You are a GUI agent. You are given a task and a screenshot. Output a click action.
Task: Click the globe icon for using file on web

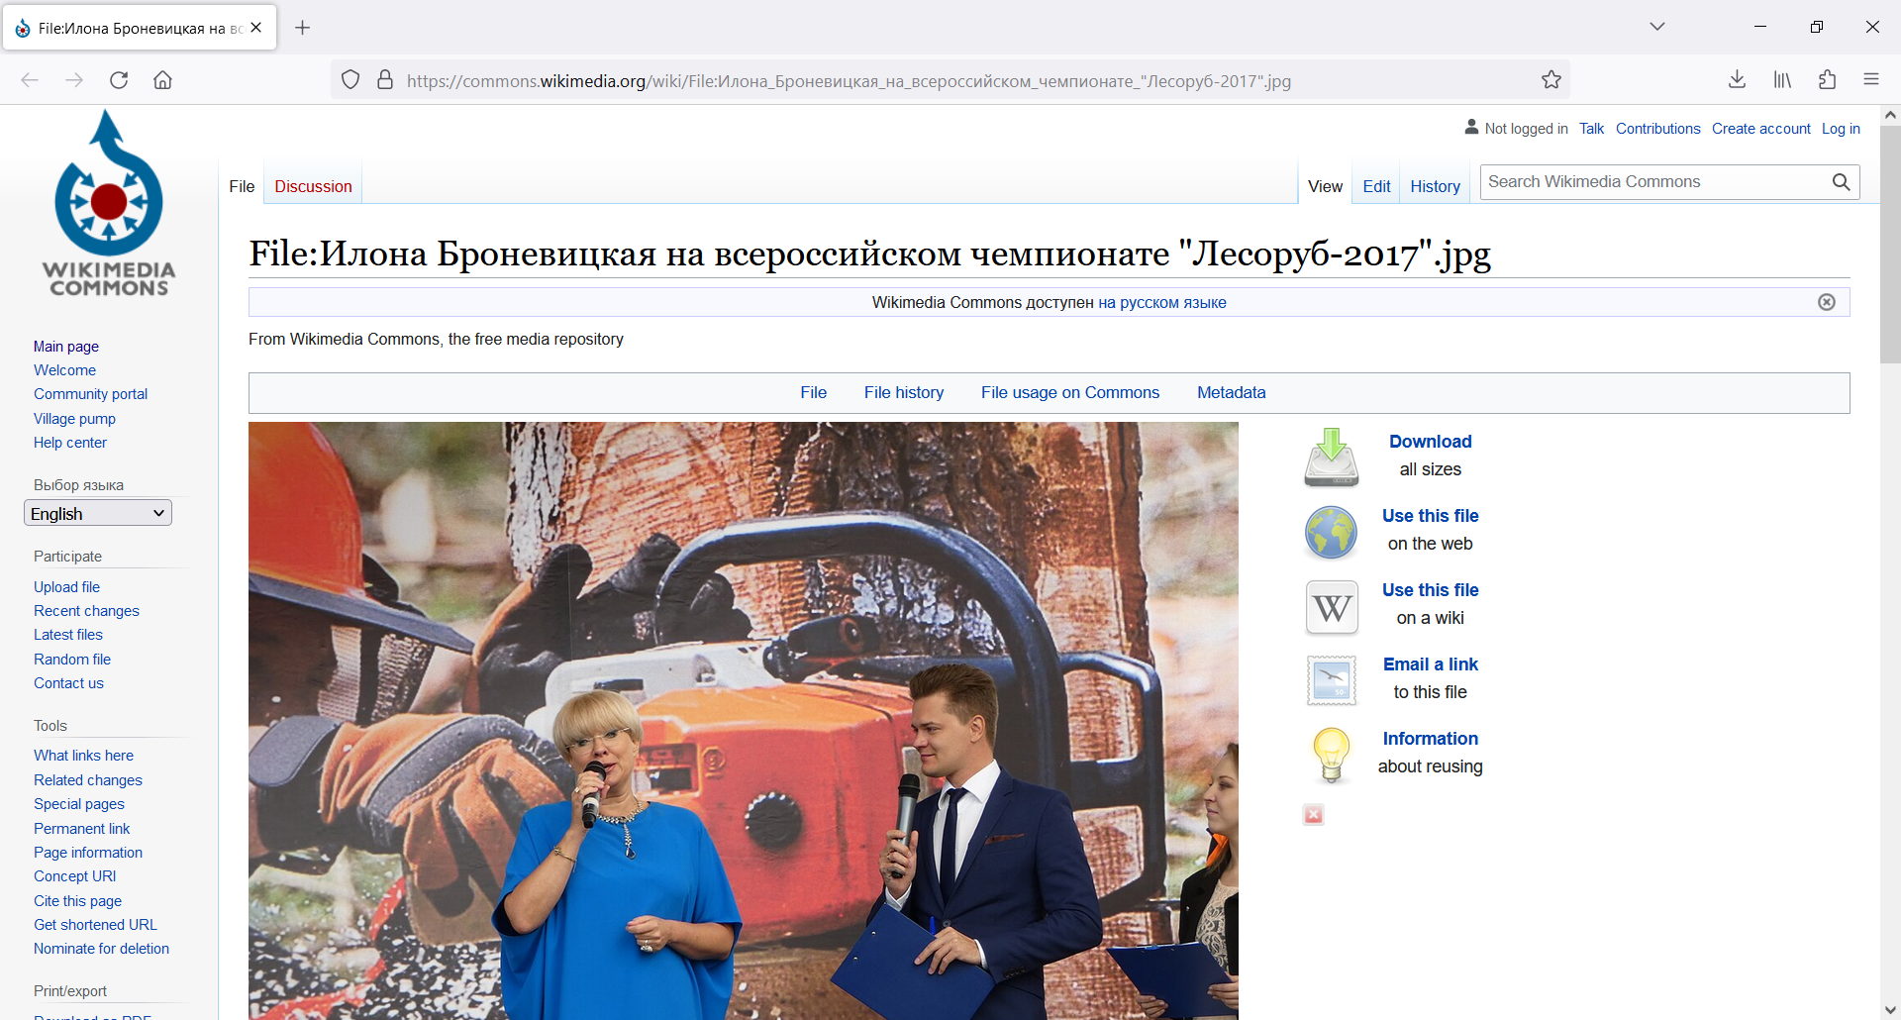click(x=1331, y=532)
